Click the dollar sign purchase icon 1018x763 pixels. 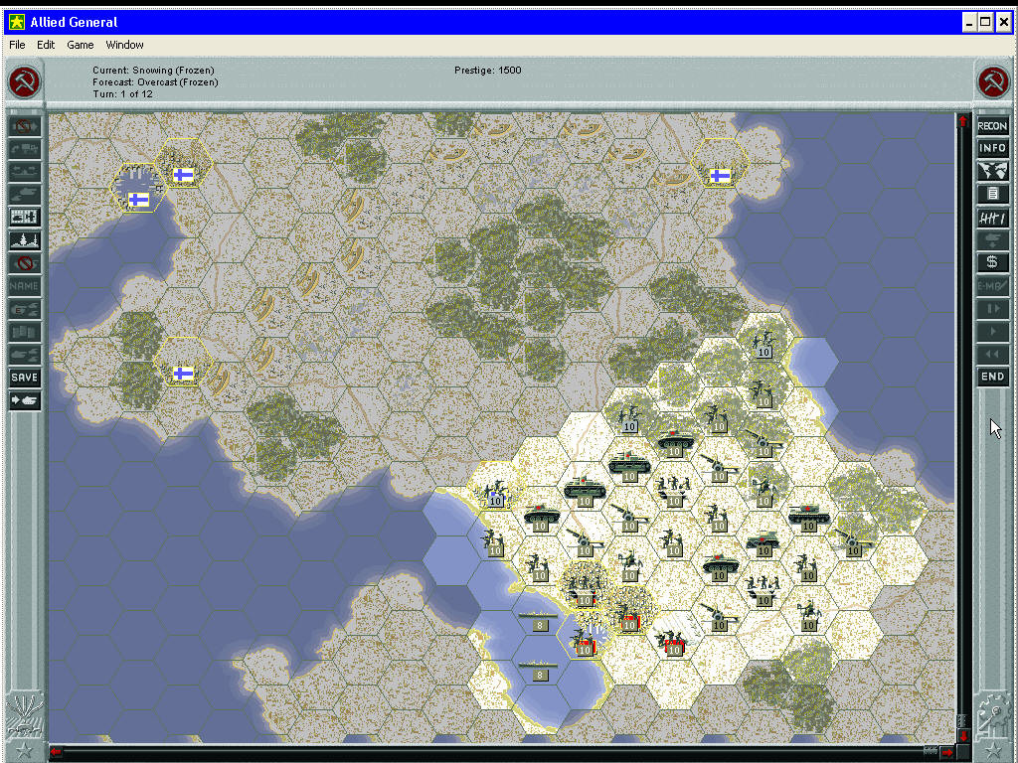[992, 262]
